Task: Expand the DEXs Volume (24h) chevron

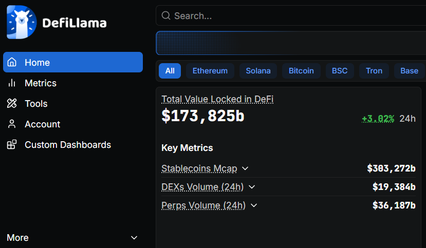Action: (x=252, y=187)
